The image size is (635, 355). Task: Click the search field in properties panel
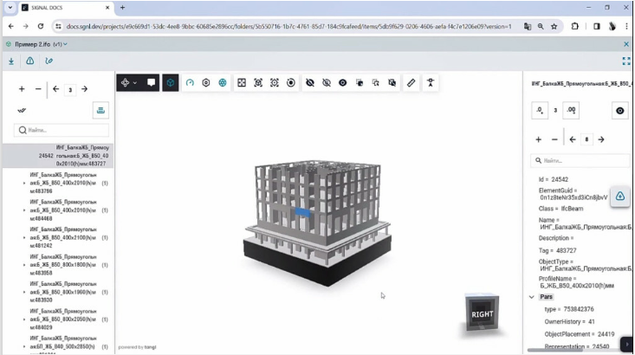[580, 160]
